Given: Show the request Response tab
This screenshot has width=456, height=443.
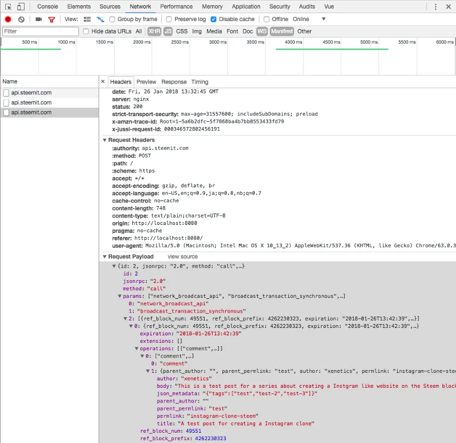Looking at the screenshot, I should pos(174,82).
